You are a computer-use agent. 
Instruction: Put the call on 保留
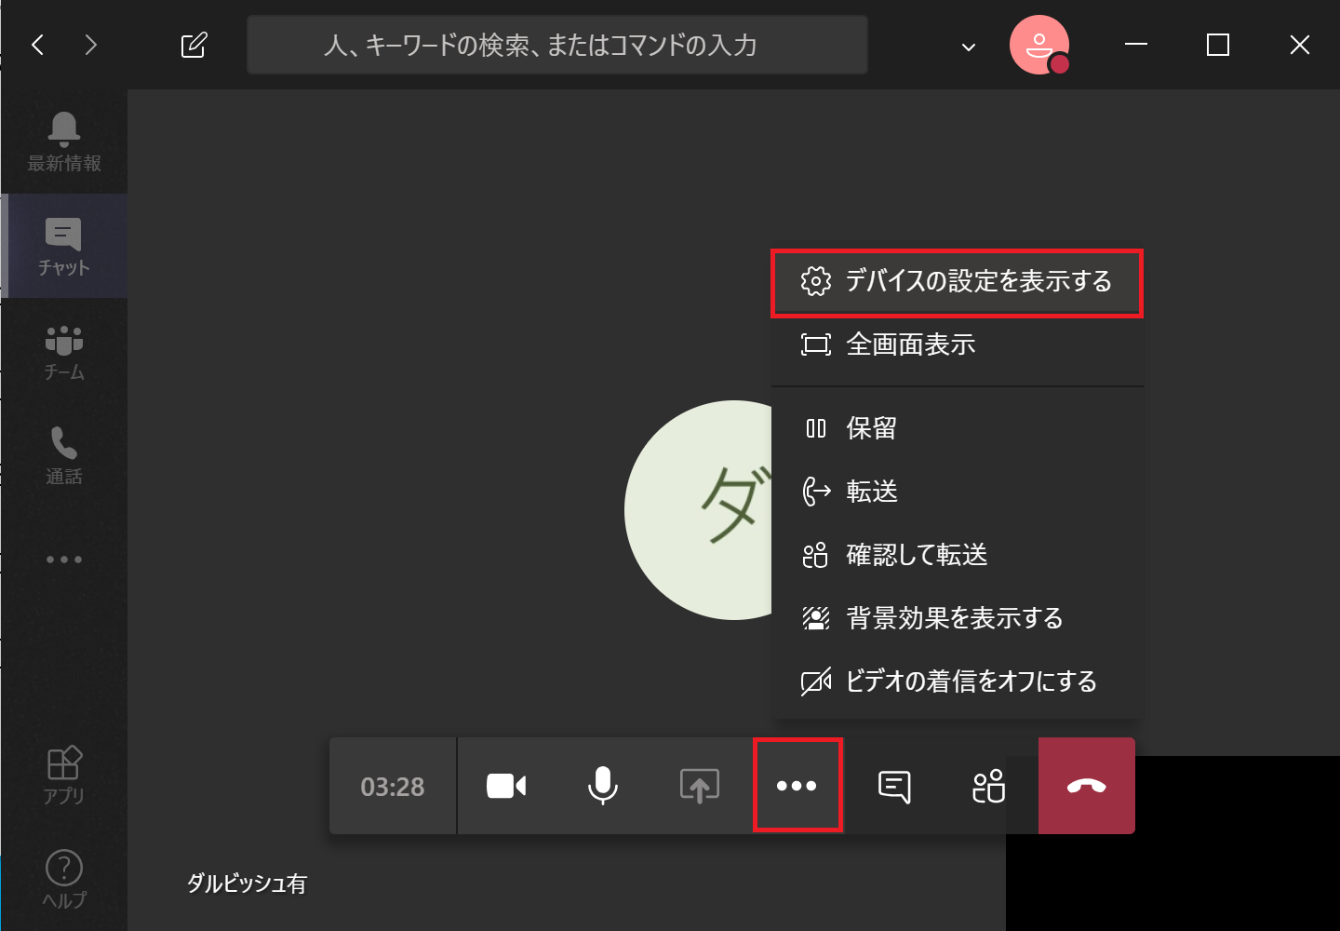[x=958, y=428]
